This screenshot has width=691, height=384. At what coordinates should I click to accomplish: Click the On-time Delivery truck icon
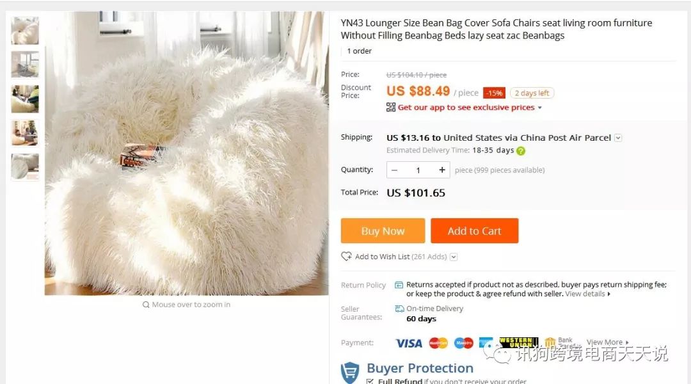pyautogui.click(x=399, y=308)
